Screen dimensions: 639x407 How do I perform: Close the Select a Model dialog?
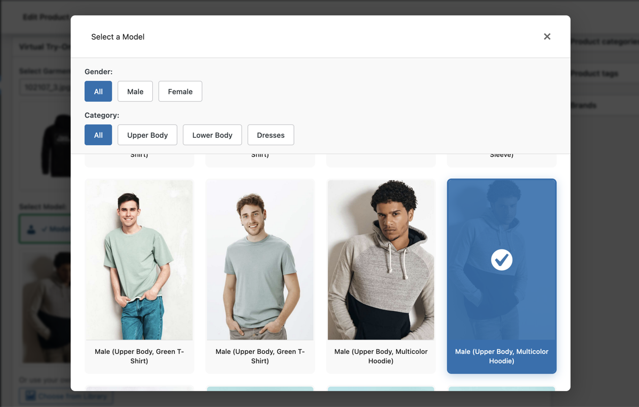click(547, 36)
